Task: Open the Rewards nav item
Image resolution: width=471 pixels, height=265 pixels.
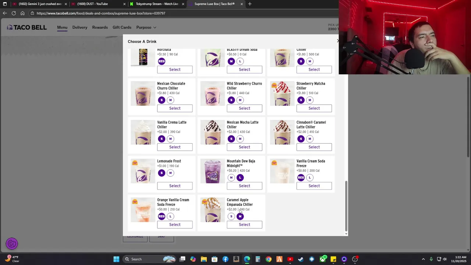Action: (100, 27)
